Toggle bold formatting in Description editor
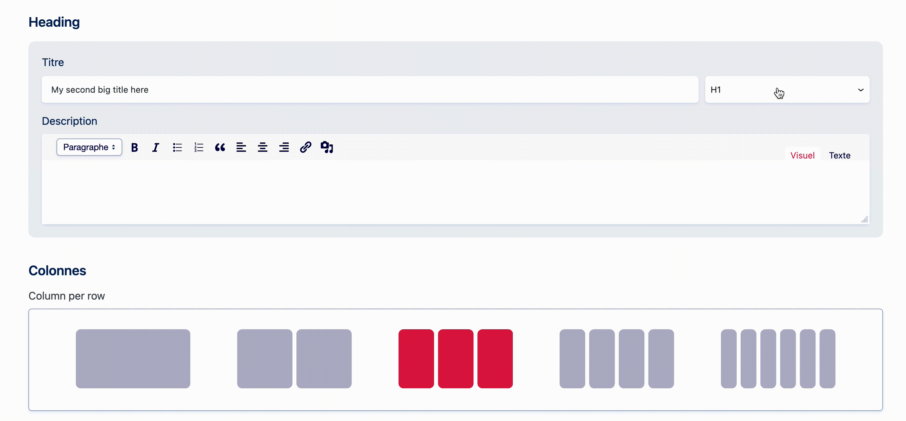Screen dimensions: 906x421 (x=134, y=147)
